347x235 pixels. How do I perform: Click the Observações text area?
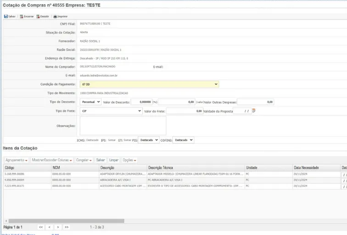point(123,126)
